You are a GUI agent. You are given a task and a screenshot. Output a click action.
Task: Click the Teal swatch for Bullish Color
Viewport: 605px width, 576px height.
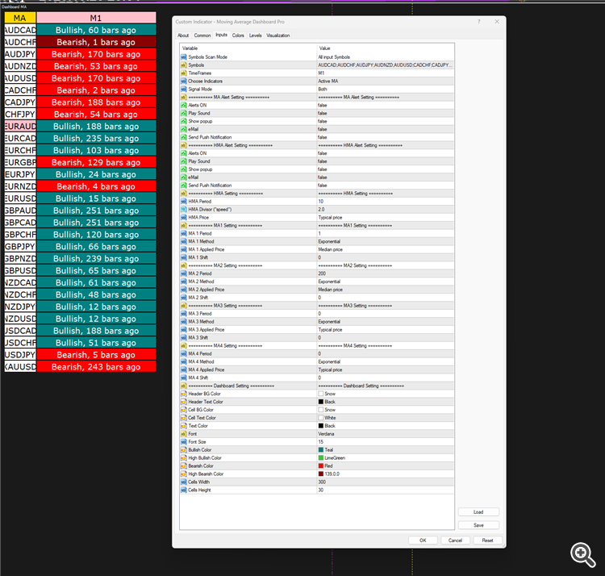320,450
